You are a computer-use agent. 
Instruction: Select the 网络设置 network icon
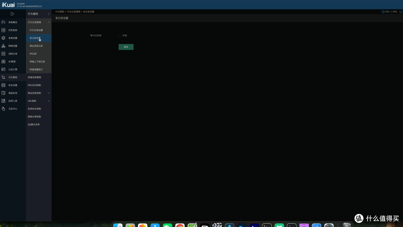[3, 46]
